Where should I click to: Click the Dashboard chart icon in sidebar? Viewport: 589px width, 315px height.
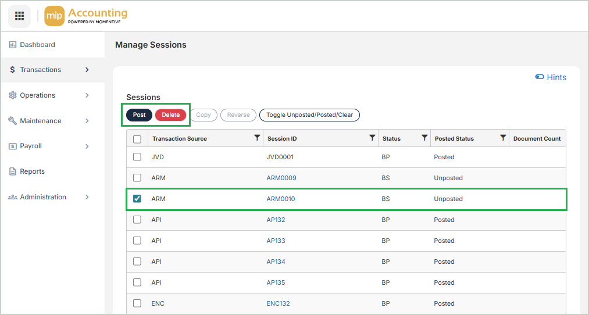(x=13, y=45)
